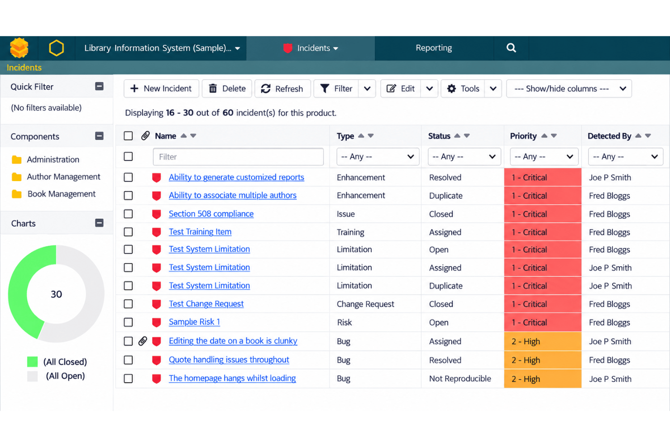The height and width of the screenshot is (447, 670).
Task: Check the Test Change Request row box
Action: click(x=129, y=304)
